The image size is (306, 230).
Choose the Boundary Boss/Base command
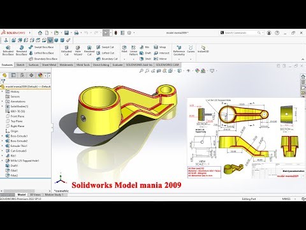point(43,59)
